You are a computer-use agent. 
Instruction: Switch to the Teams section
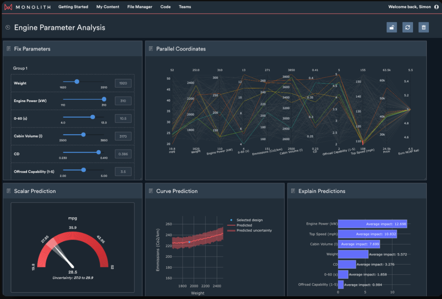point(185,7)
